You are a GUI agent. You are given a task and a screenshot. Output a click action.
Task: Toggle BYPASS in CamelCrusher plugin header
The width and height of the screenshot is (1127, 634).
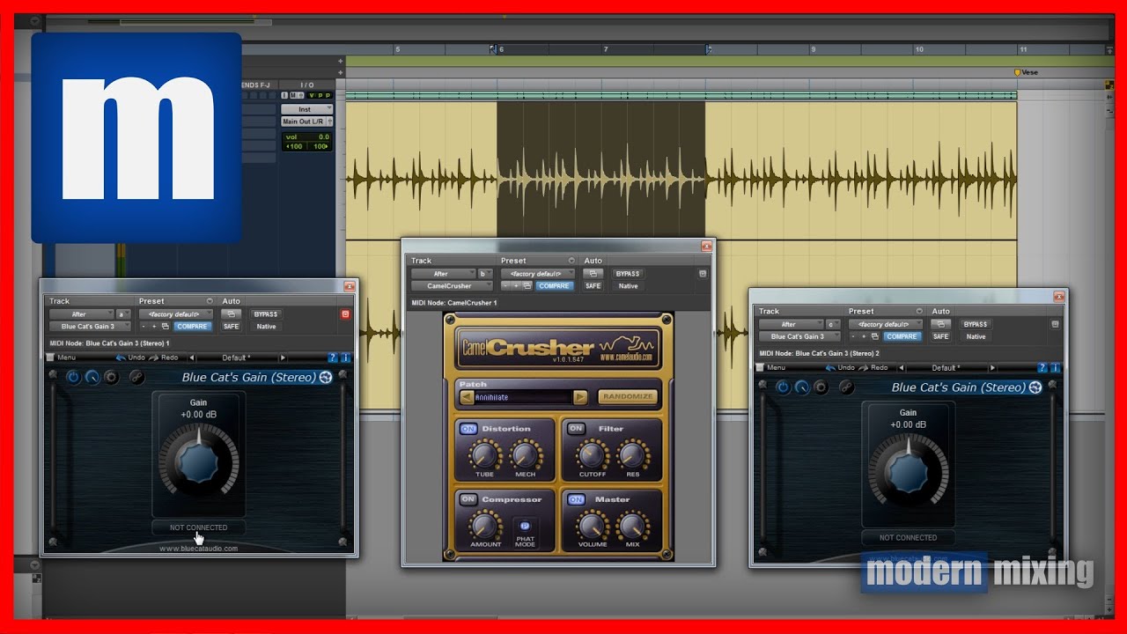point(628,273)
